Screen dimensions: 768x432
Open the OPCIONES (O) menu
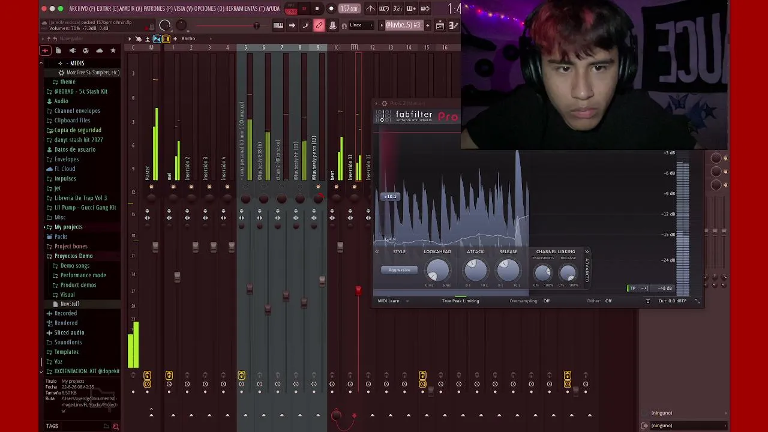[x=209, y=8]
